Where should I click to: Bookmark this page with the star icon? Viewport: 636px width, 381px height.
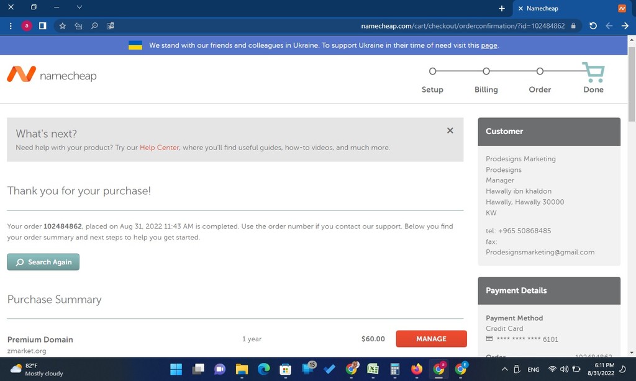63,26
